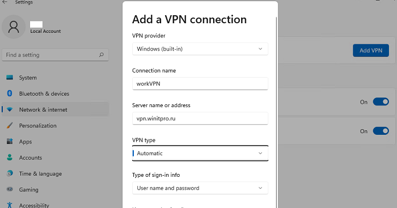Viewport: 397px width, 208px height.
Task: Click the Apps icon in sidebar
Action: pyautogui.click(x=10, y=141)
